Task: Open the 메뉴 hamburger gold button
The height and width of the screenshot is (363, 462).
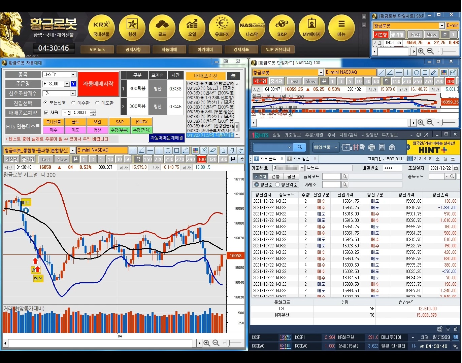Action: [341, 28]
